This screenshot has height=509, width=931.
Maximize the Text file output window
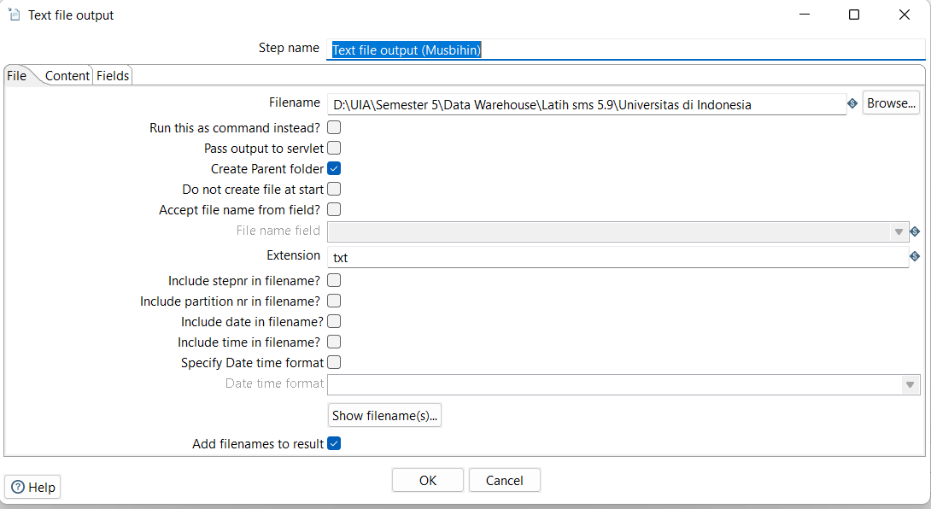tap(854, 15)
